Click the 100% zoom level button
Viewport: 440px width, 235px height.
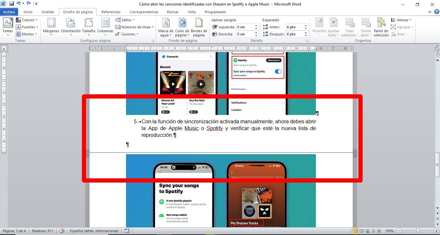390,231
